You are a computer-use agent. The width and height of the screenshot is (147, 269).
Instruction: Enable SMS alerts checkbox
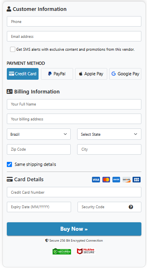tap(12, 50)
